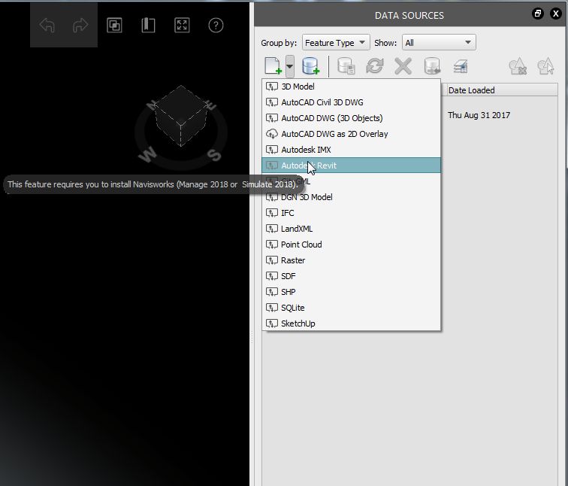Click the shapes with cursor select icon
568x486 pixels.
pyautogui.click(x=546, y=66)
